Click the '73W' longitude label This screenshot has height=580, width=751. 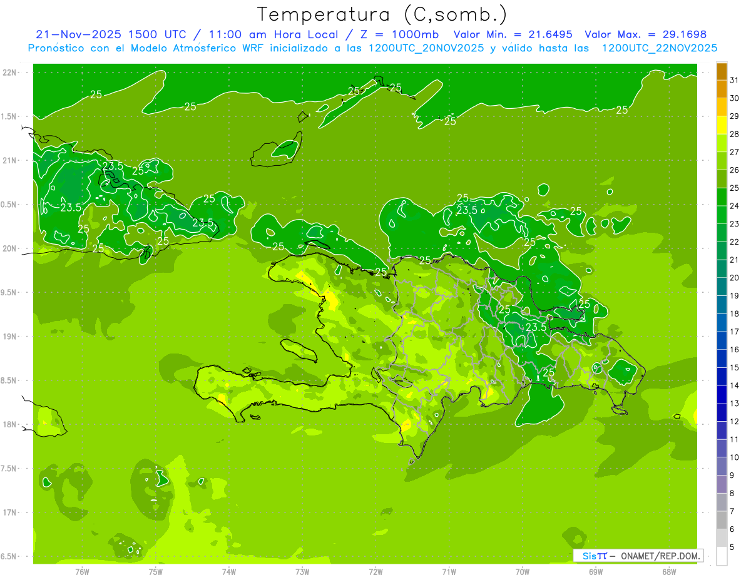pos(302,571)
